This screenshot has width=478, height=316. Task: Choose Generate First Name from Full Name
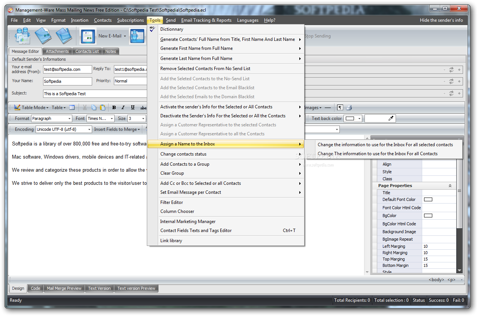(x=196, y=48)
